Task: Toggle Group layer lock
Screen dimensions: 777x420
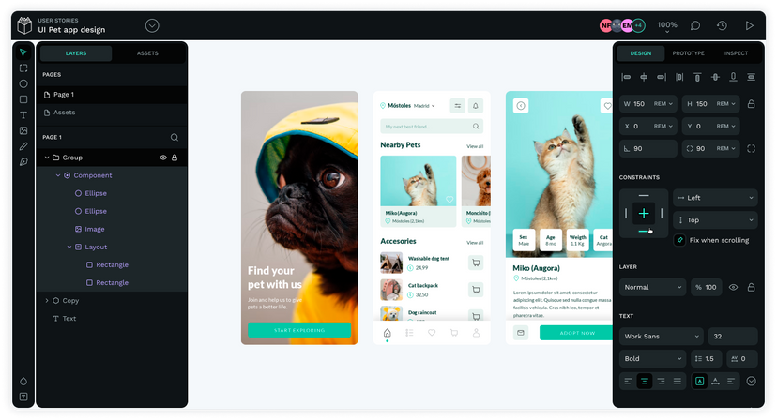Action: pyautogui.click(x=175, y=157)
